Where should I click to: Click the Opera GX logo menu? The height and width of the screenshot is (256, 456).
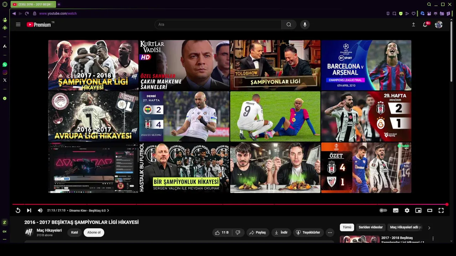click(5, 4)
